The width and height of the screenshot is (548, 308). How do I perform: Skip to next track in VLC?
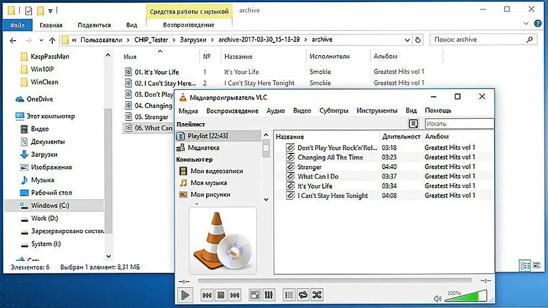point(235,295)
